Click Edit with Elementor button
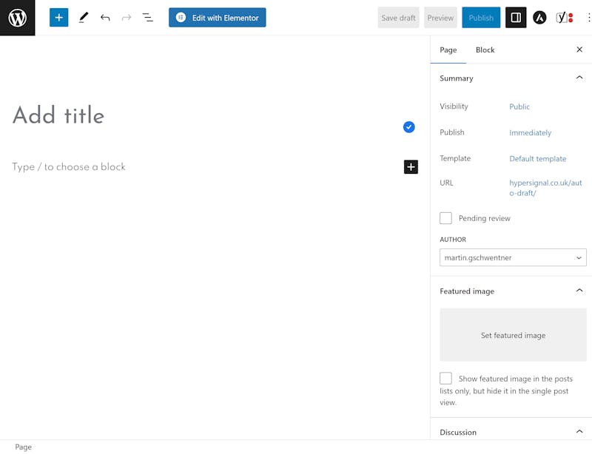 point(217,17)
